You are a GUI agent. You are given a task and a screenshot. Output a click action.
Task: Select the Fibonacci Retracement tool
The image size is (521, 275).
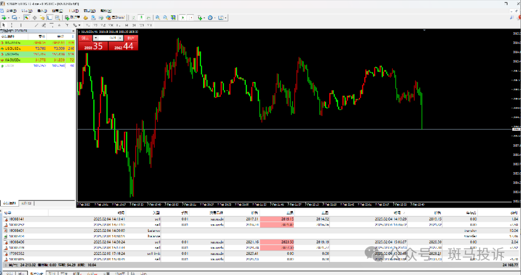pos(51,25)
